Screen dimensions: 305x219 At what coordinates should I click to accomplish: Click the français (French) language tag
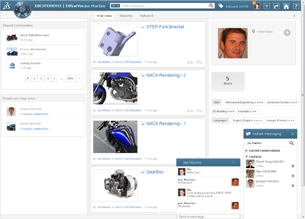[x=280, y=120]
